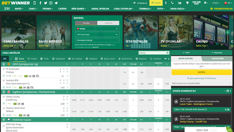Pin the FC Krasnodar match
The width and height of the screenshot is (234, 132).
tap(4, 69)
